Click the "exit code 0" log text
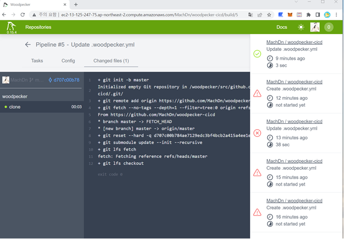The height and width of the screenshot is (239, 344). 110,174
